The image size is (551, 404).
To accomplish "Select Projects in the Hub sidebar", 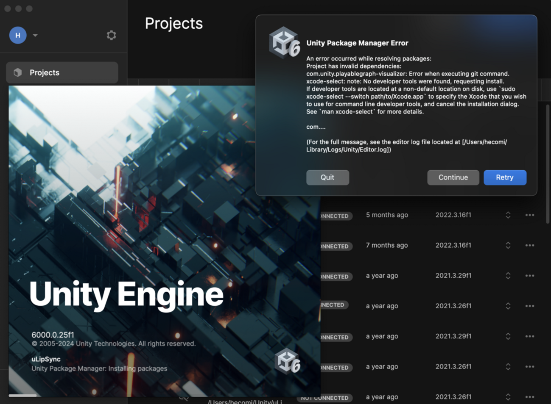I will 62,72.
